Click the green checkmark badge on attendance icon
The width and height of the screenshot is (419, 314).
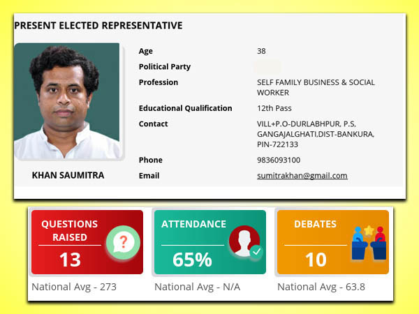pos(256,251)
